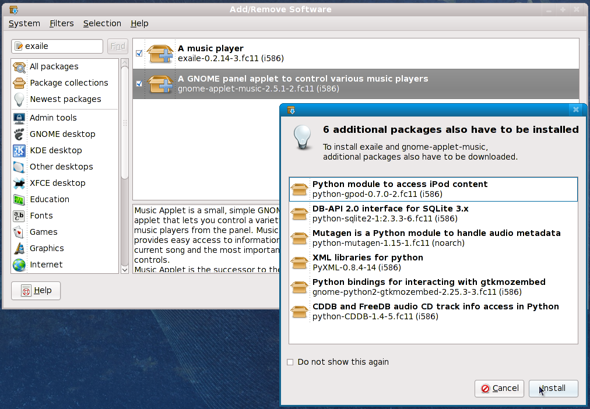Click the category list scroll up arrow
Screen dimensions: 590x409
125,63
